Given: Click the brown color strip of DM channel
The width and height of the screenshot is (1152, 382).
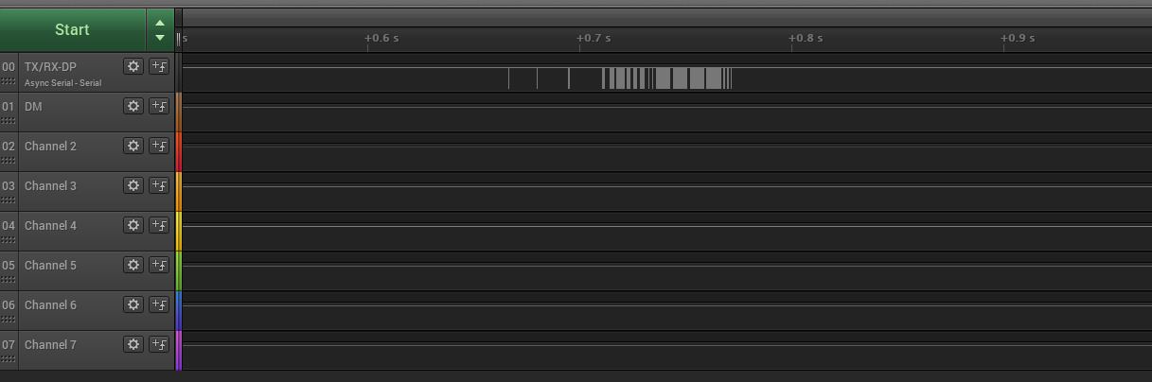Looking at the screenshot, I should point(178,112).
